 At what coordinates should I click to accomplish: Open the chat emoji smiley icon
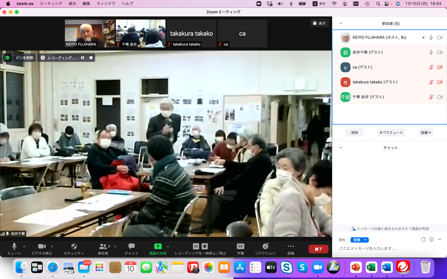[431, 240]
